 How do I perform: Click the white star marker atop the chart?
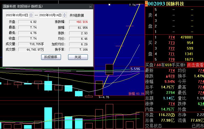(110, 4)
